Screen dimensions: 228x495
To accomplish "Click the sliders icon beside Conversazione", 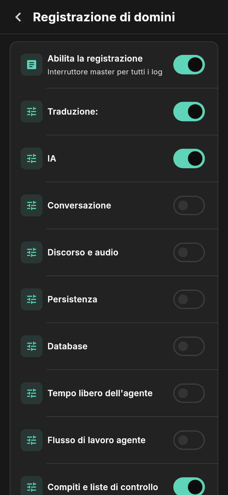I will (x=32, y=205).
